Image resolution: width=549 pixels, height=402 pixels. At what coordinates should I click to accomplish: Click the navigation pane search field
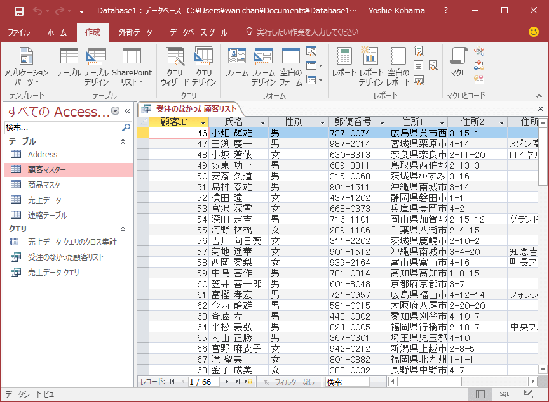[x=63, y=127]
